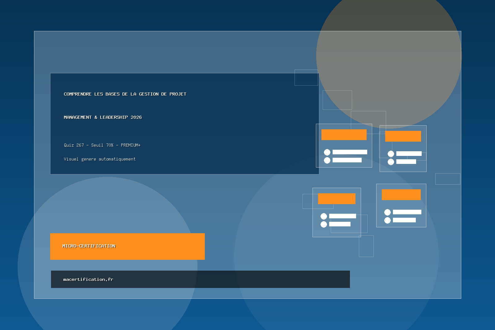Image resolution: width=495 pixels, height=330 pixels.
Task: Select first radio option in bottom-right quiz card
Action: click(x=387, y=212)
